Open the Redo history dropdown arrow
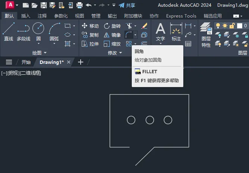Screen dimensions: 249x173 (108, 5)
